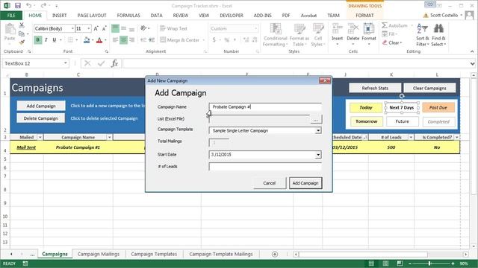Toggle Italic formatting

click(46, 39)
